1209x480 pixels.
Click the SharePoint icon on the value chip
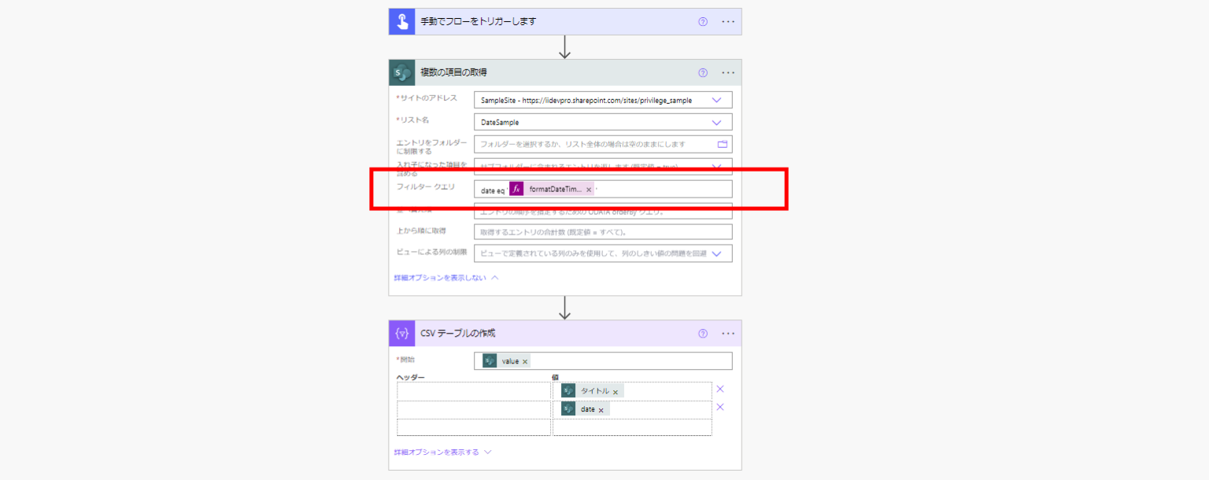pos(491,360)
